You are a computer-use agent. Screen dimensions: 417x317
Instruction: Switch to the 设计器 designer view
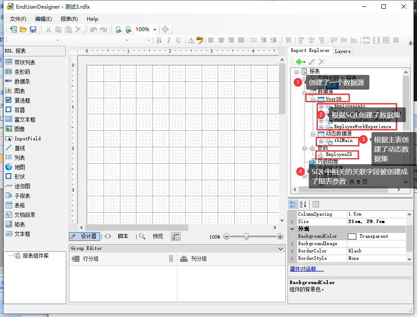tap(84, 236)
